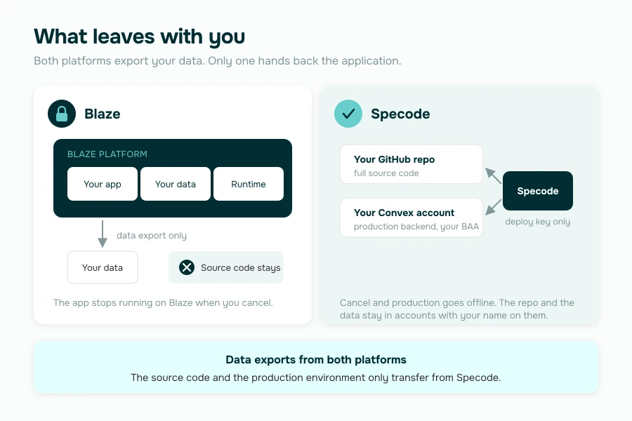The height and width of the screenshot is (421, 632).
Task: Click the What leaves with you title
Action: [140, 37]
